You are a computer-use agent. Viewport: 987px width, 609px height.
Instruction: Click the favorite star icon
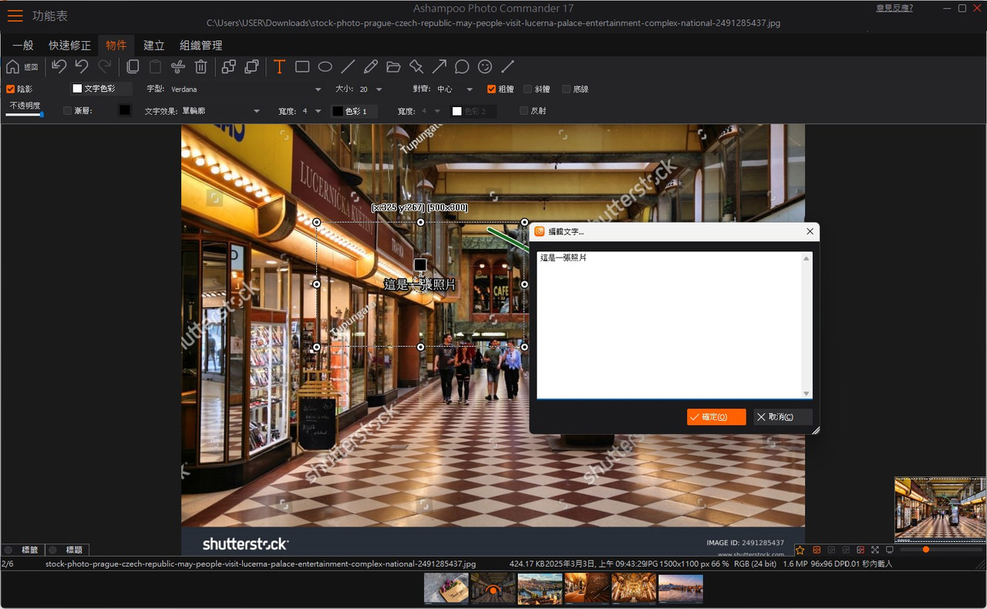pyautogui.click(x=800, y=550)
